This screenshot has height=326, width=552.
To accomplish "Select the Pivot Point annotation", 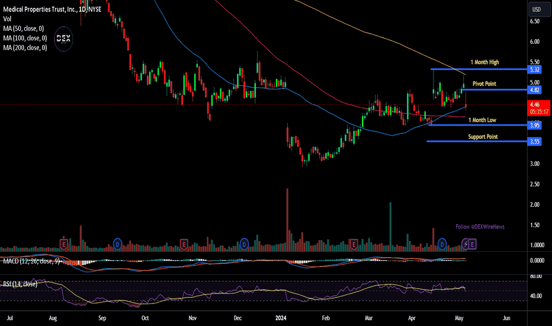I will click(x=484, y=84).
